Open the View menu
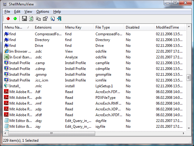 28,12
